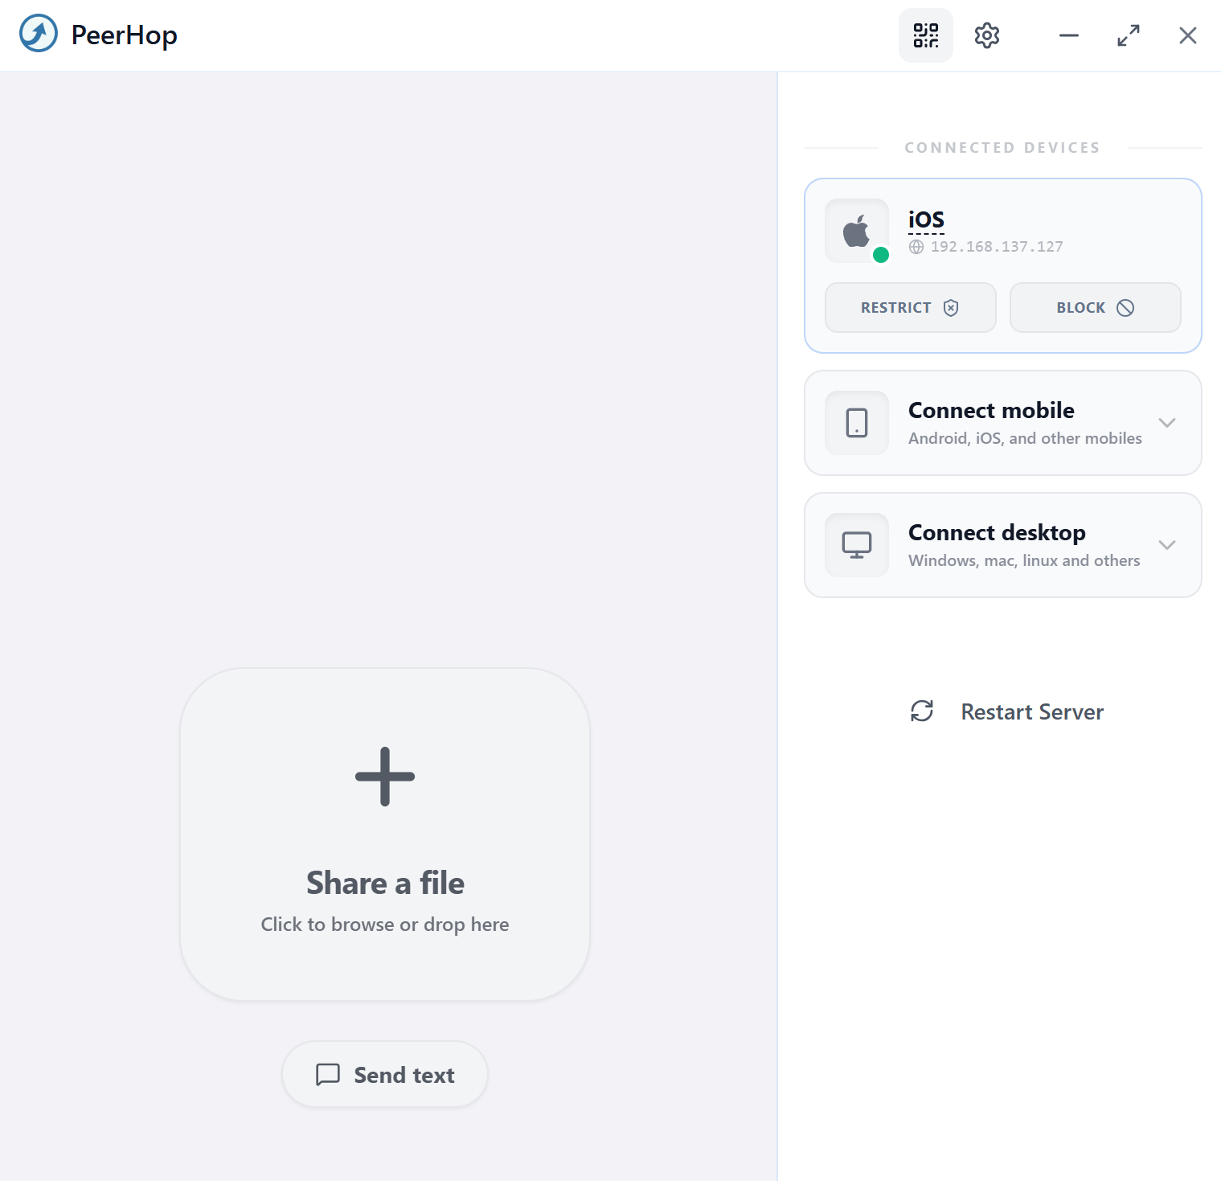1221x1181 pixels.
Task: Close the PeerHop window
Action: point(1188,35)
